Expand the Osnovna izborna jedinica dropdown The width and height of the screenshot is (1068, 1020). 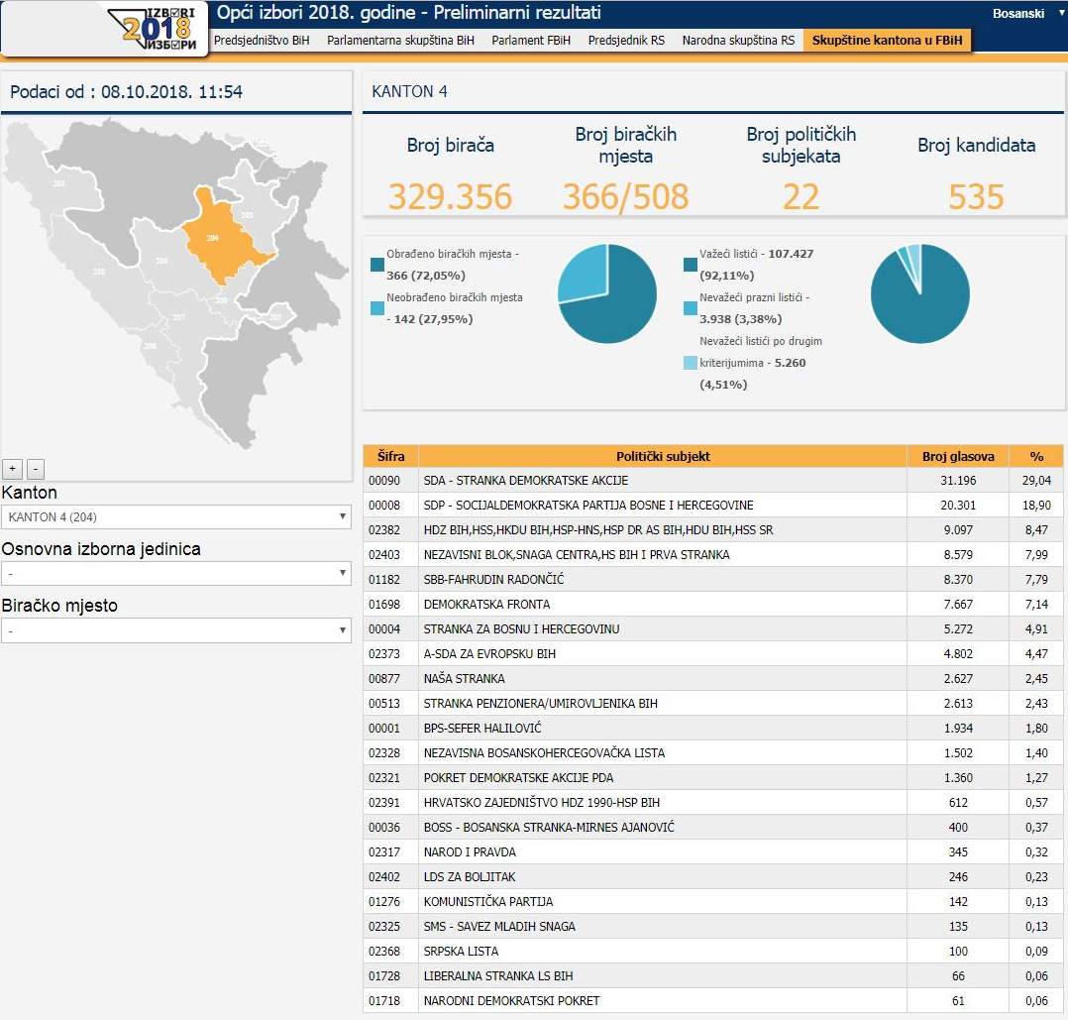pyautogui.click(x=176, y=573)
